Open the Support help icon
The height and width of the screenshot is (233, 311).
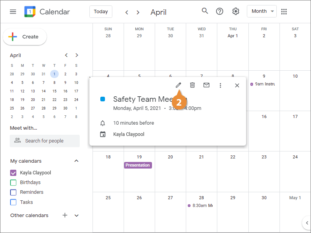219,11
